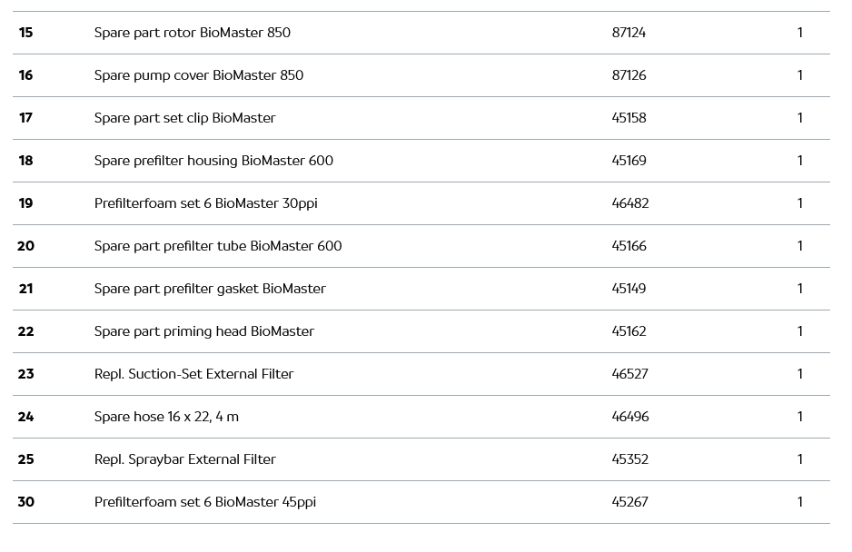Click part number 87126
The height and width of the screenshot is (552, 852).
click(x=629, y=75)
